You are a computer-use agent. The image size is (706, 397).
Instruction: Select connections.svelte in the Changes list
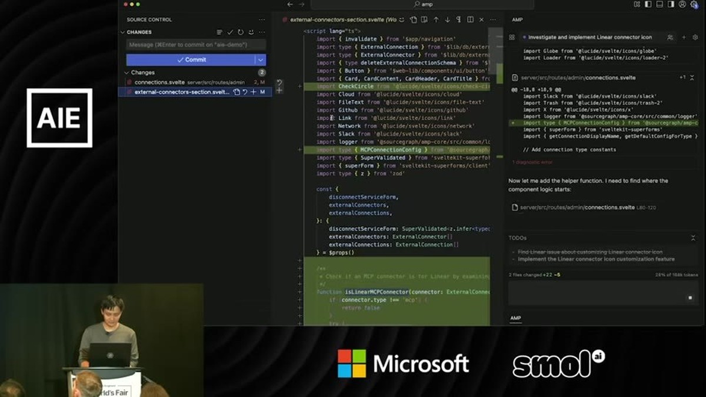(159, 82)
